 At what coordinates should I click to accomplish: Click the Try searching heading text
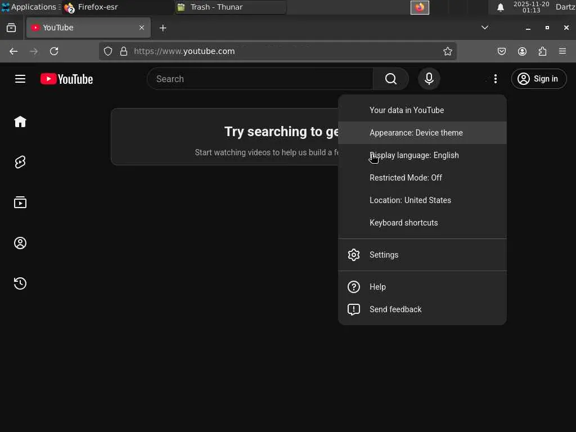tap(281, 132)
